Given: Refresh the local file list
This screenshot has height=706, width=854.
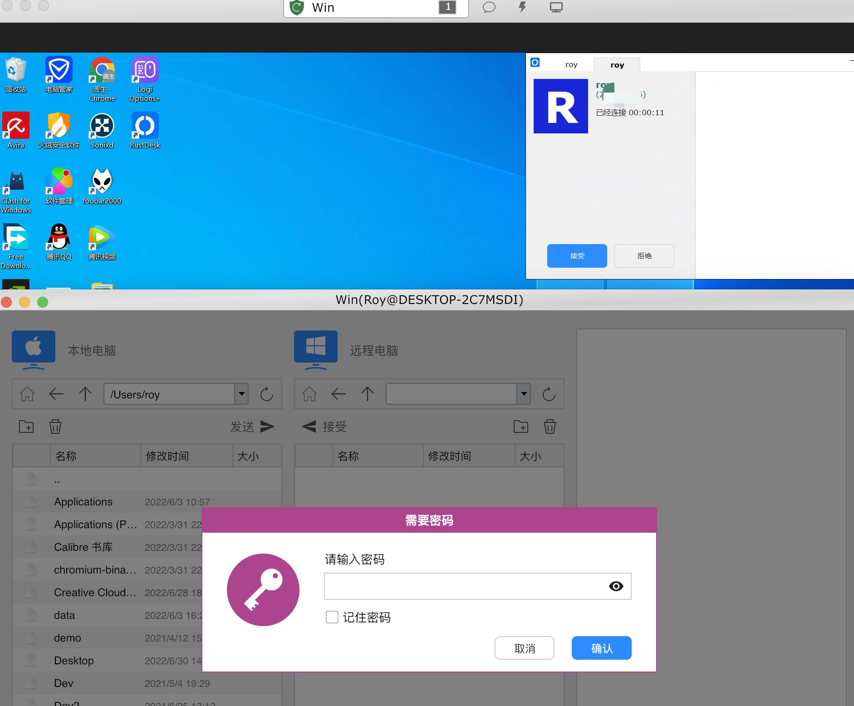Looking at the screenshot, I should tap(266, 394).
